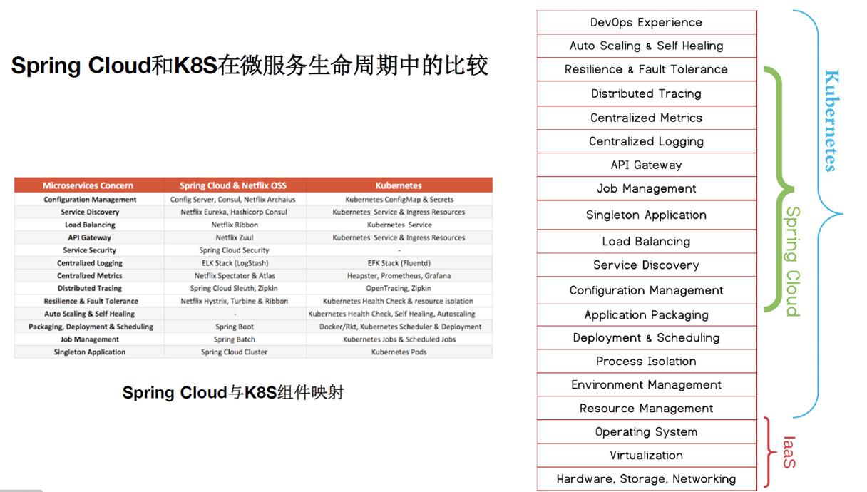This screenshot has height=492, width=867.
Task: Click the 'Load Balancing' stack box
Action: 646,241
